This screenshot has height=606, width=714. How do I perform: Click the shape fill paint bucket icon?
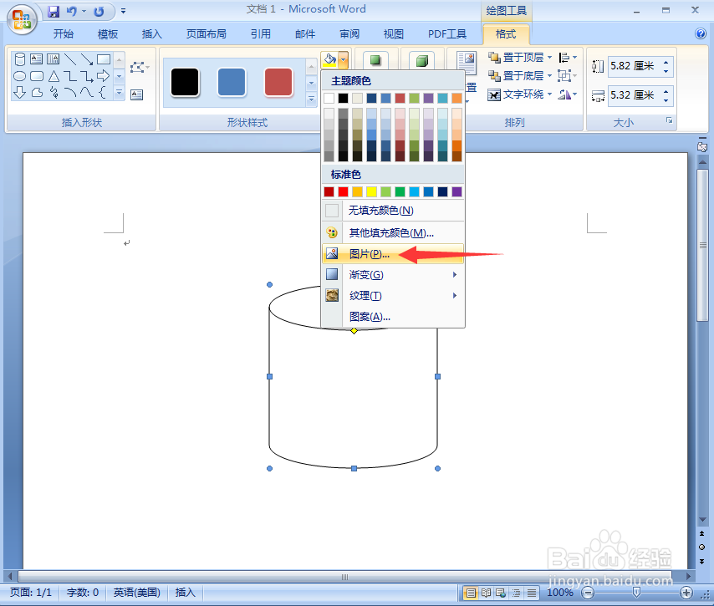(x=329, y=59)
